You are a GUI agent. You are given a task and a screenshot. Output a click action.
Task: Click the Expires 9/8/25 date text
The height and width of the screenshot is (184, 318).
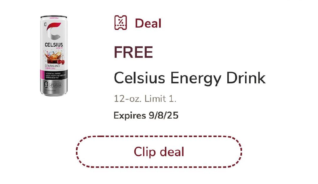146,115
